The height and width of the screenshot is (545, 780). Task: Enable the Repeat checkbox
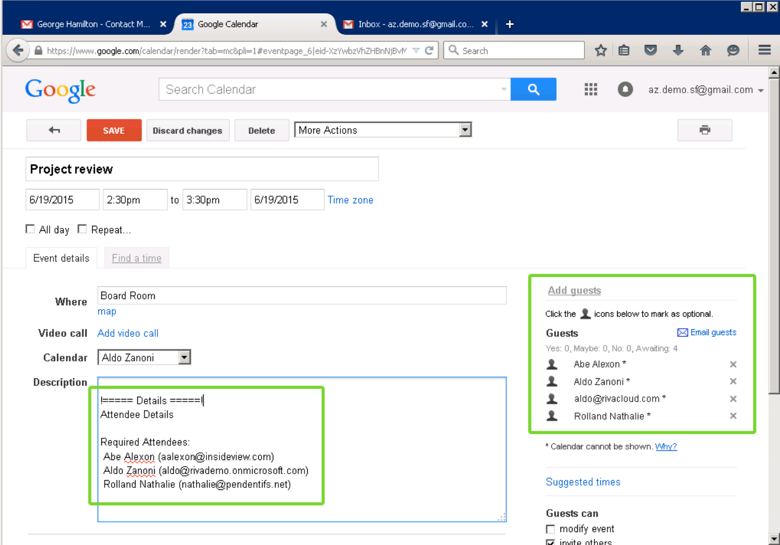pos(82,229)
